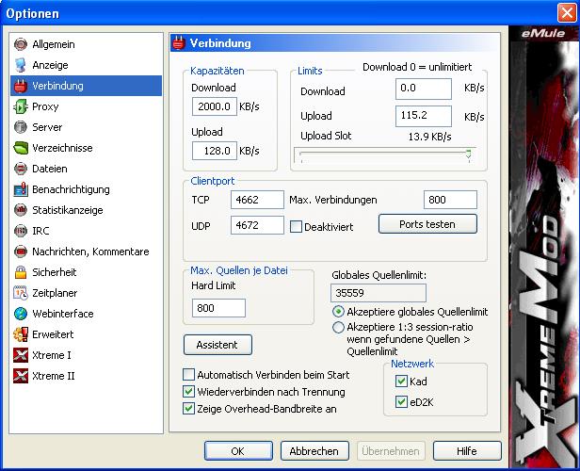
Task: Click the Erweitert gear icon
Action: point(21,334)
